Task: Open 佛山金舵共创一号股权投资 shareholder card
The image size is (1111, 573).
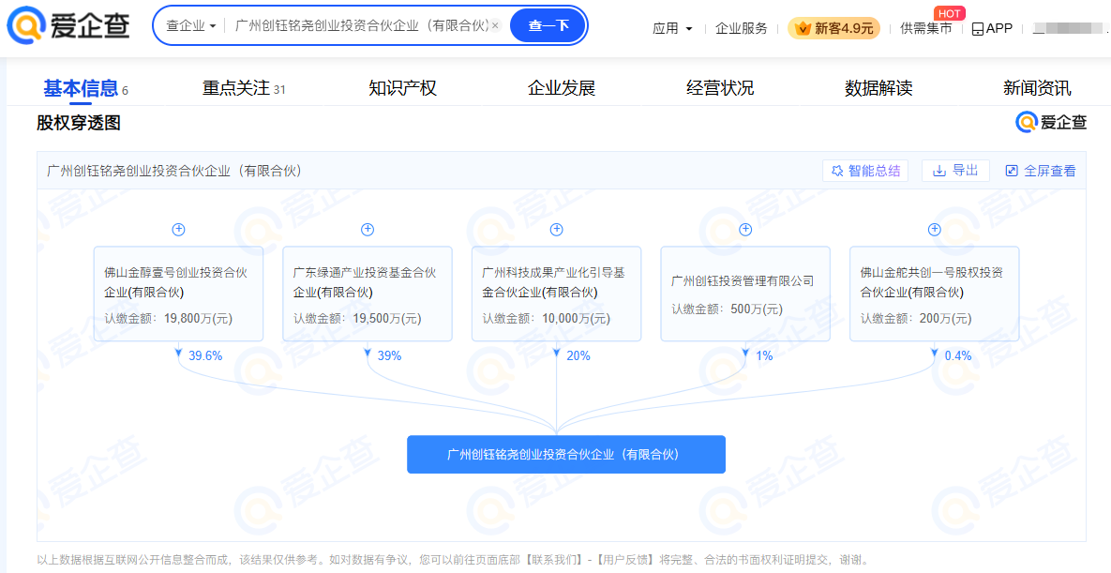Action: (934, 294)
